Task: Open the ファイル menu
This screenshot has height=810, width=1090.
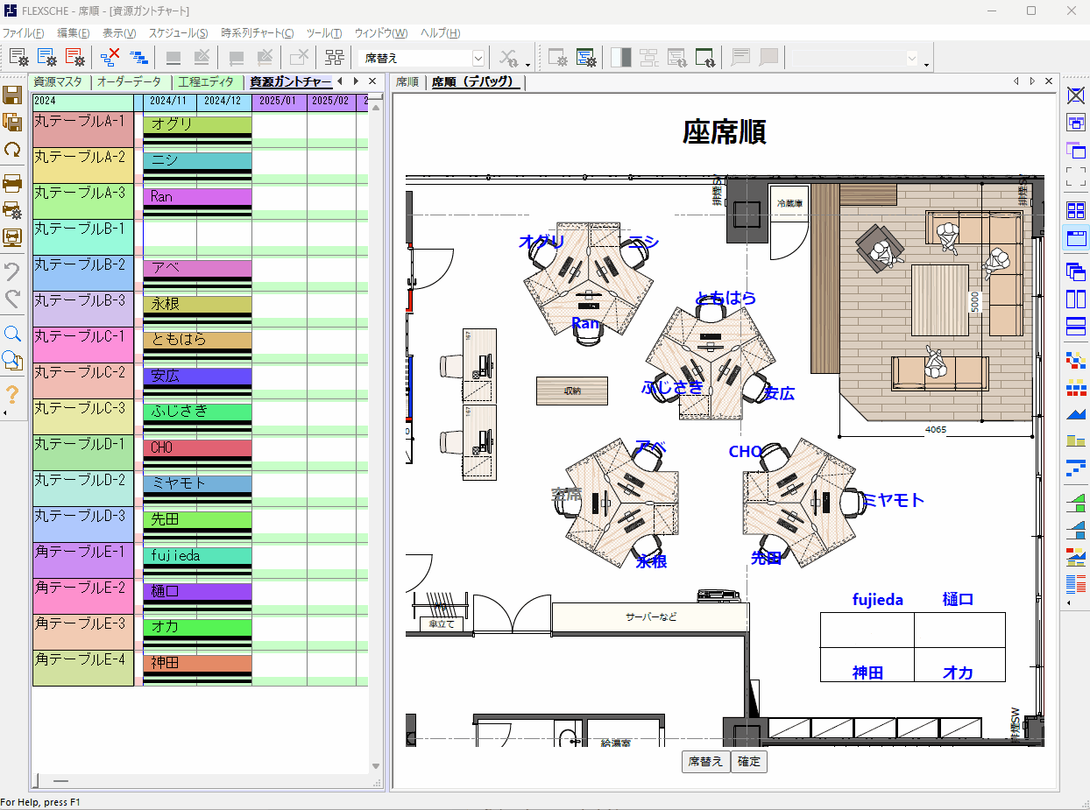Action: point(23,33)
